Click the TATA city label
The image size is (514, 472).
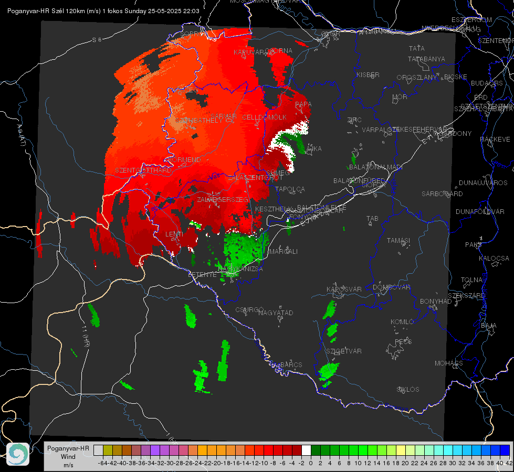pos(417,48)
